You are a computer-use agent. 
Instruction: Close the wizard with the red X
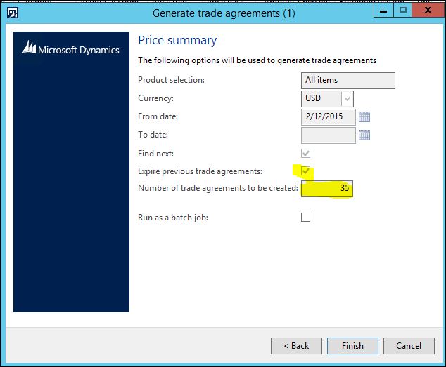pyautogui.click(x=428, y=11)
